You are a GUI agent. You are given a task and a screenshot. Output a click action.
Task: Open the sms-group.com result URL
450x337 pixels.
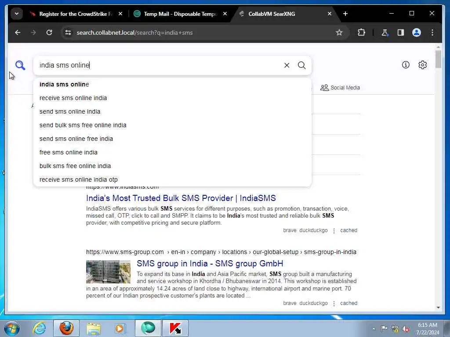pos(221,252)
